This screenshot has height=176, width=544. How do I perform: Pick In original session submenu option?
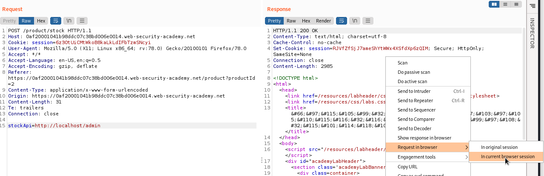pyautogui.click(x=506, y=147)
